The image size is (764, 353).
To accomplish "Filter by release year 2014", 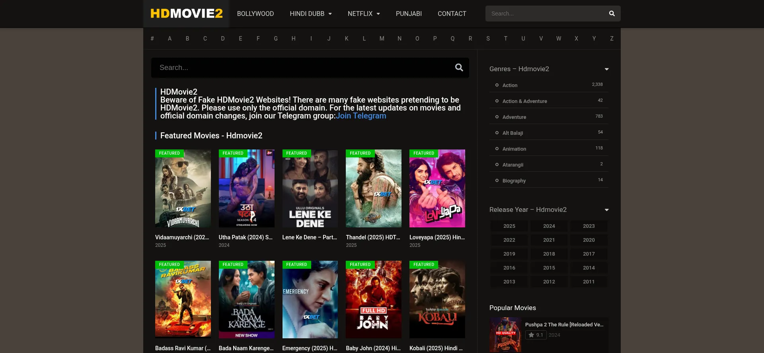I will pyautogui.click(x=589, y=268).
